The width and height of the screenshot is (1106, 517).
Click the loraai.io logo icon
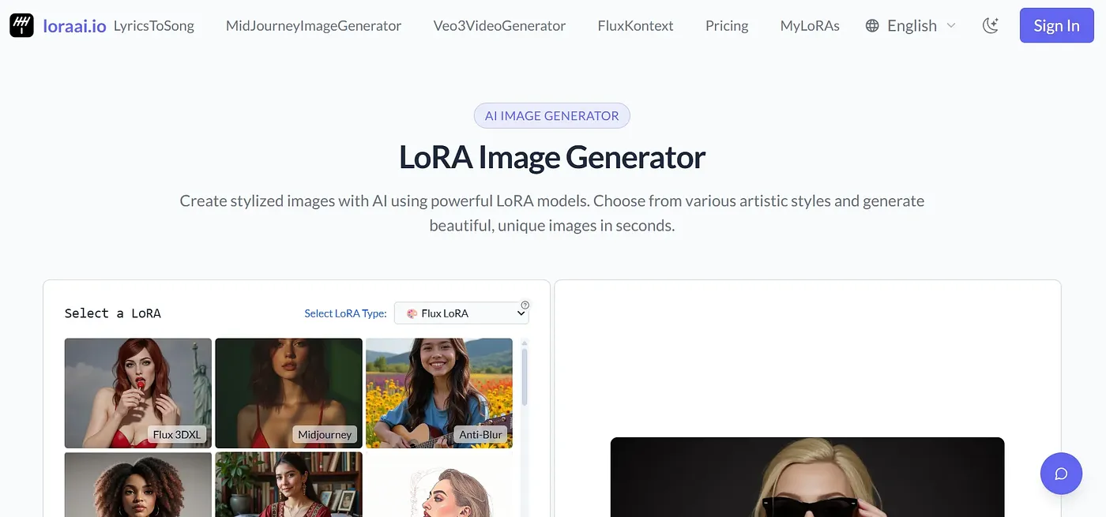[x=21, y=26]
